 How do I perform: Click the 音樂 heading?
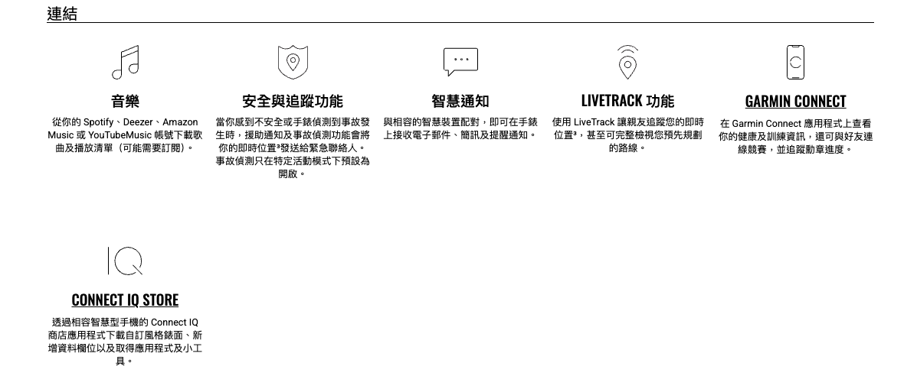pyautogui.click(x=125, y=101)
